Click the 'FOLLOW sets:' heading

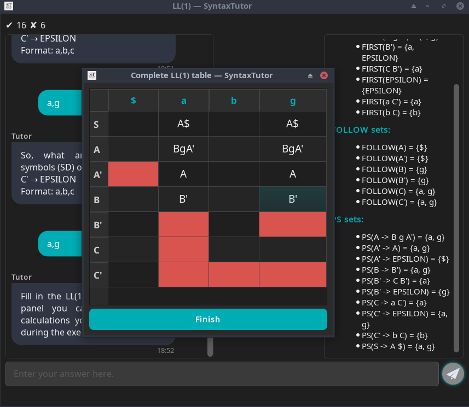362,130
